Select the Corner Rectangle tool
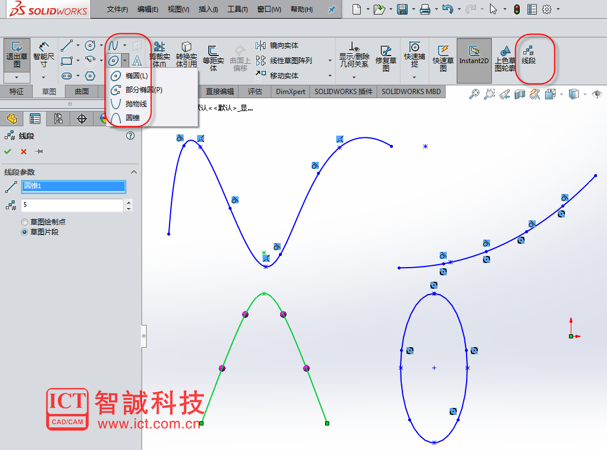 (67, 61)
